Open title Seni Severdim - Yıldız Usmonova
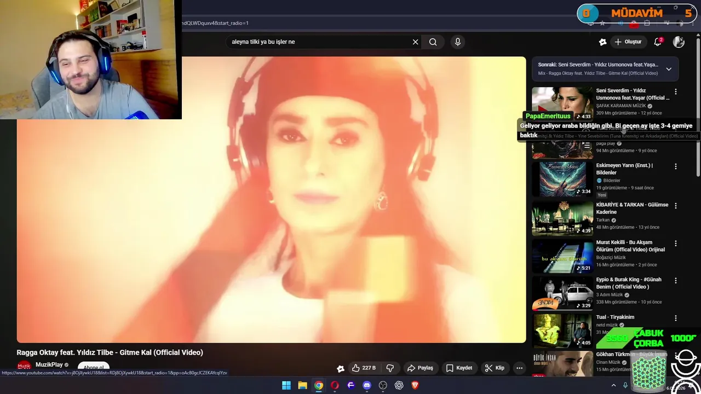The image size is (701, 394). point(633,94)
